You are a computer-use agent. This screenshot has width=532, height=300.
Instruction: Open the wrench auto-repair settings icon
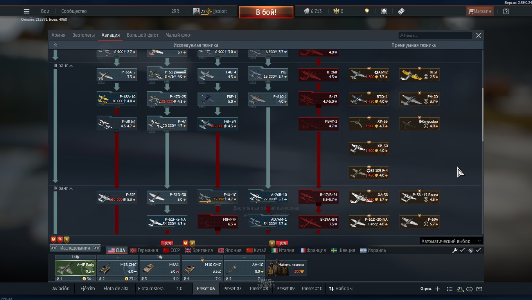tap(455, 250)
